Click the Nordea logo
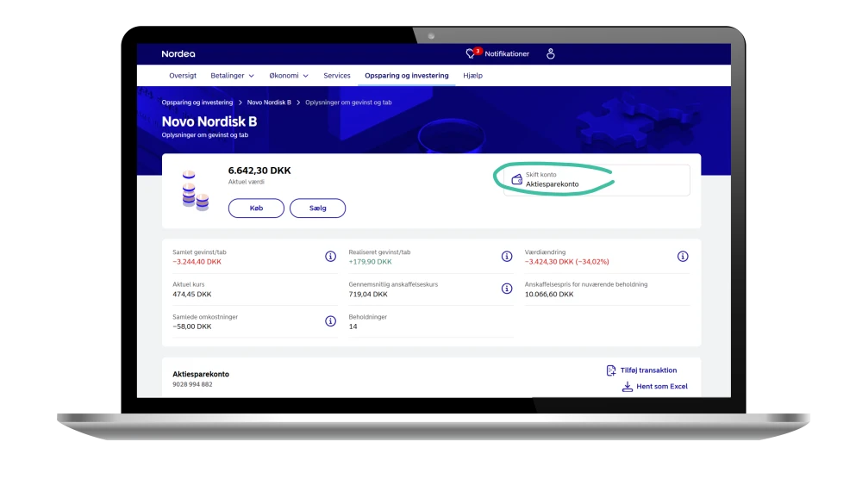Viewport: 862px width, 485px height. (178, 54)
